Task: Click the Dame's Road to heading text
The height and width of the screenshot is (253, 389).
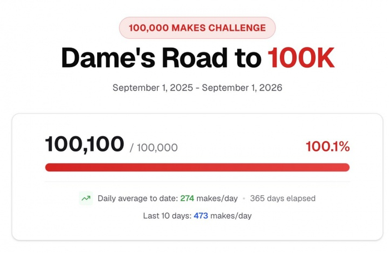Action: click(161, 58)
